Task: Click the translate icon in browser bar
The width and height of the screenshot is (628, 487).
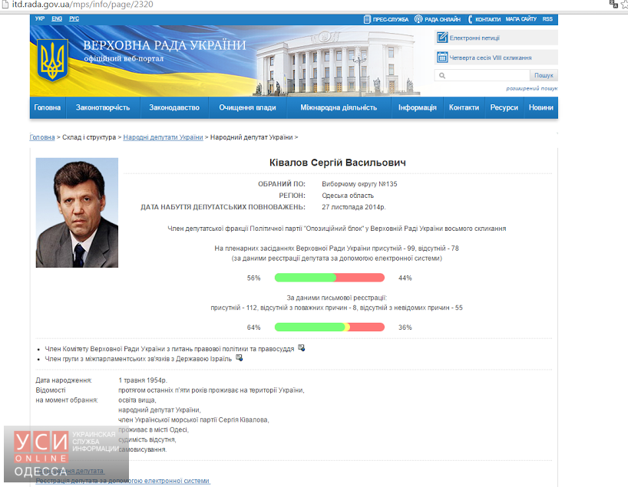Action: point(613,5)
